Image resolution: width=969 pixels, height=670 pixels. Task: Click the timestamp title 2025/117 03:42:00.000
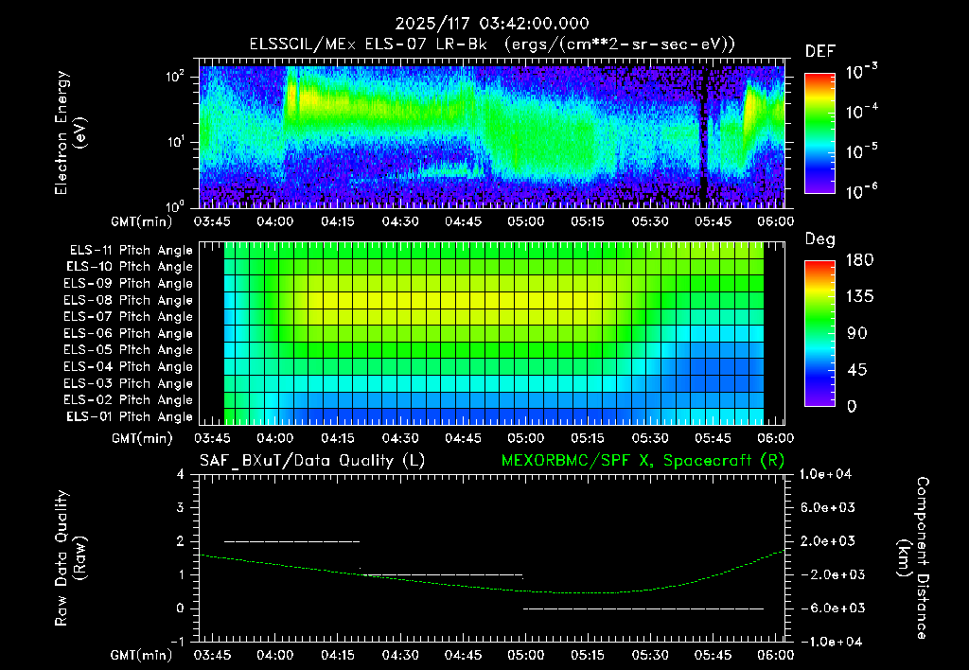[x=492, y=24]
